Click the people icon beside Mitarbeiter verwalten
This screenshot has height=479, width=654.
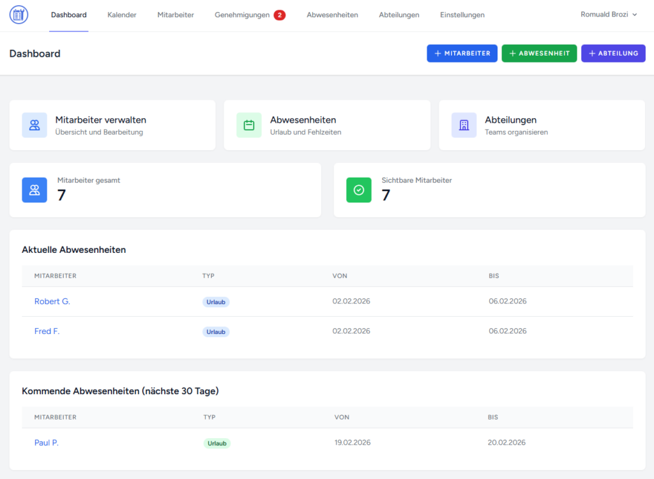pos(34,125)
